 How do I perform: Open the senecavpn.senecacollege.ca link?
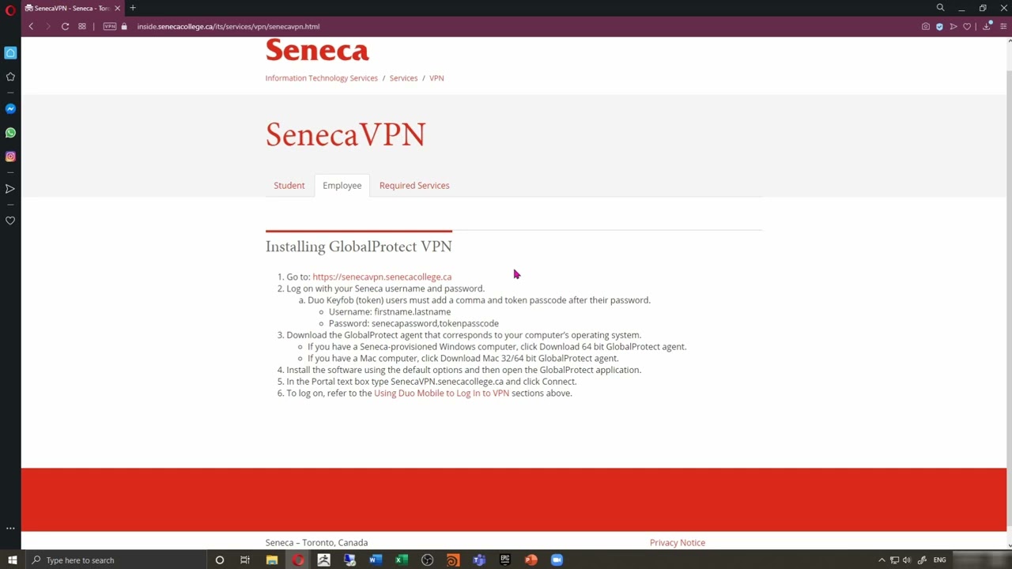coord(382,277)
